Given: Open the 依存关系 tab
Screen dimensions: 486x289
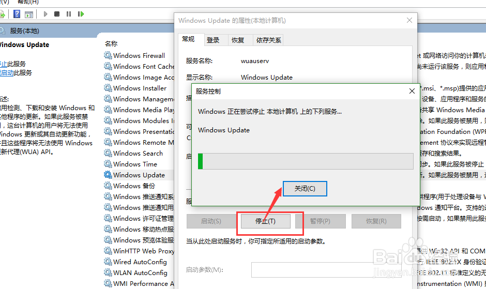Looking at the screenshot, I should [268, 40].
